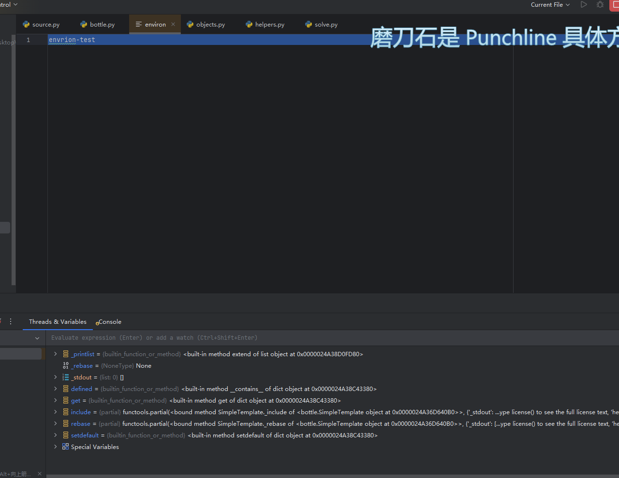The height and width of the screenshot is (478, 619).
Task: Close the Alt+ hint popup at the bottom left
Action: [40, 474]
